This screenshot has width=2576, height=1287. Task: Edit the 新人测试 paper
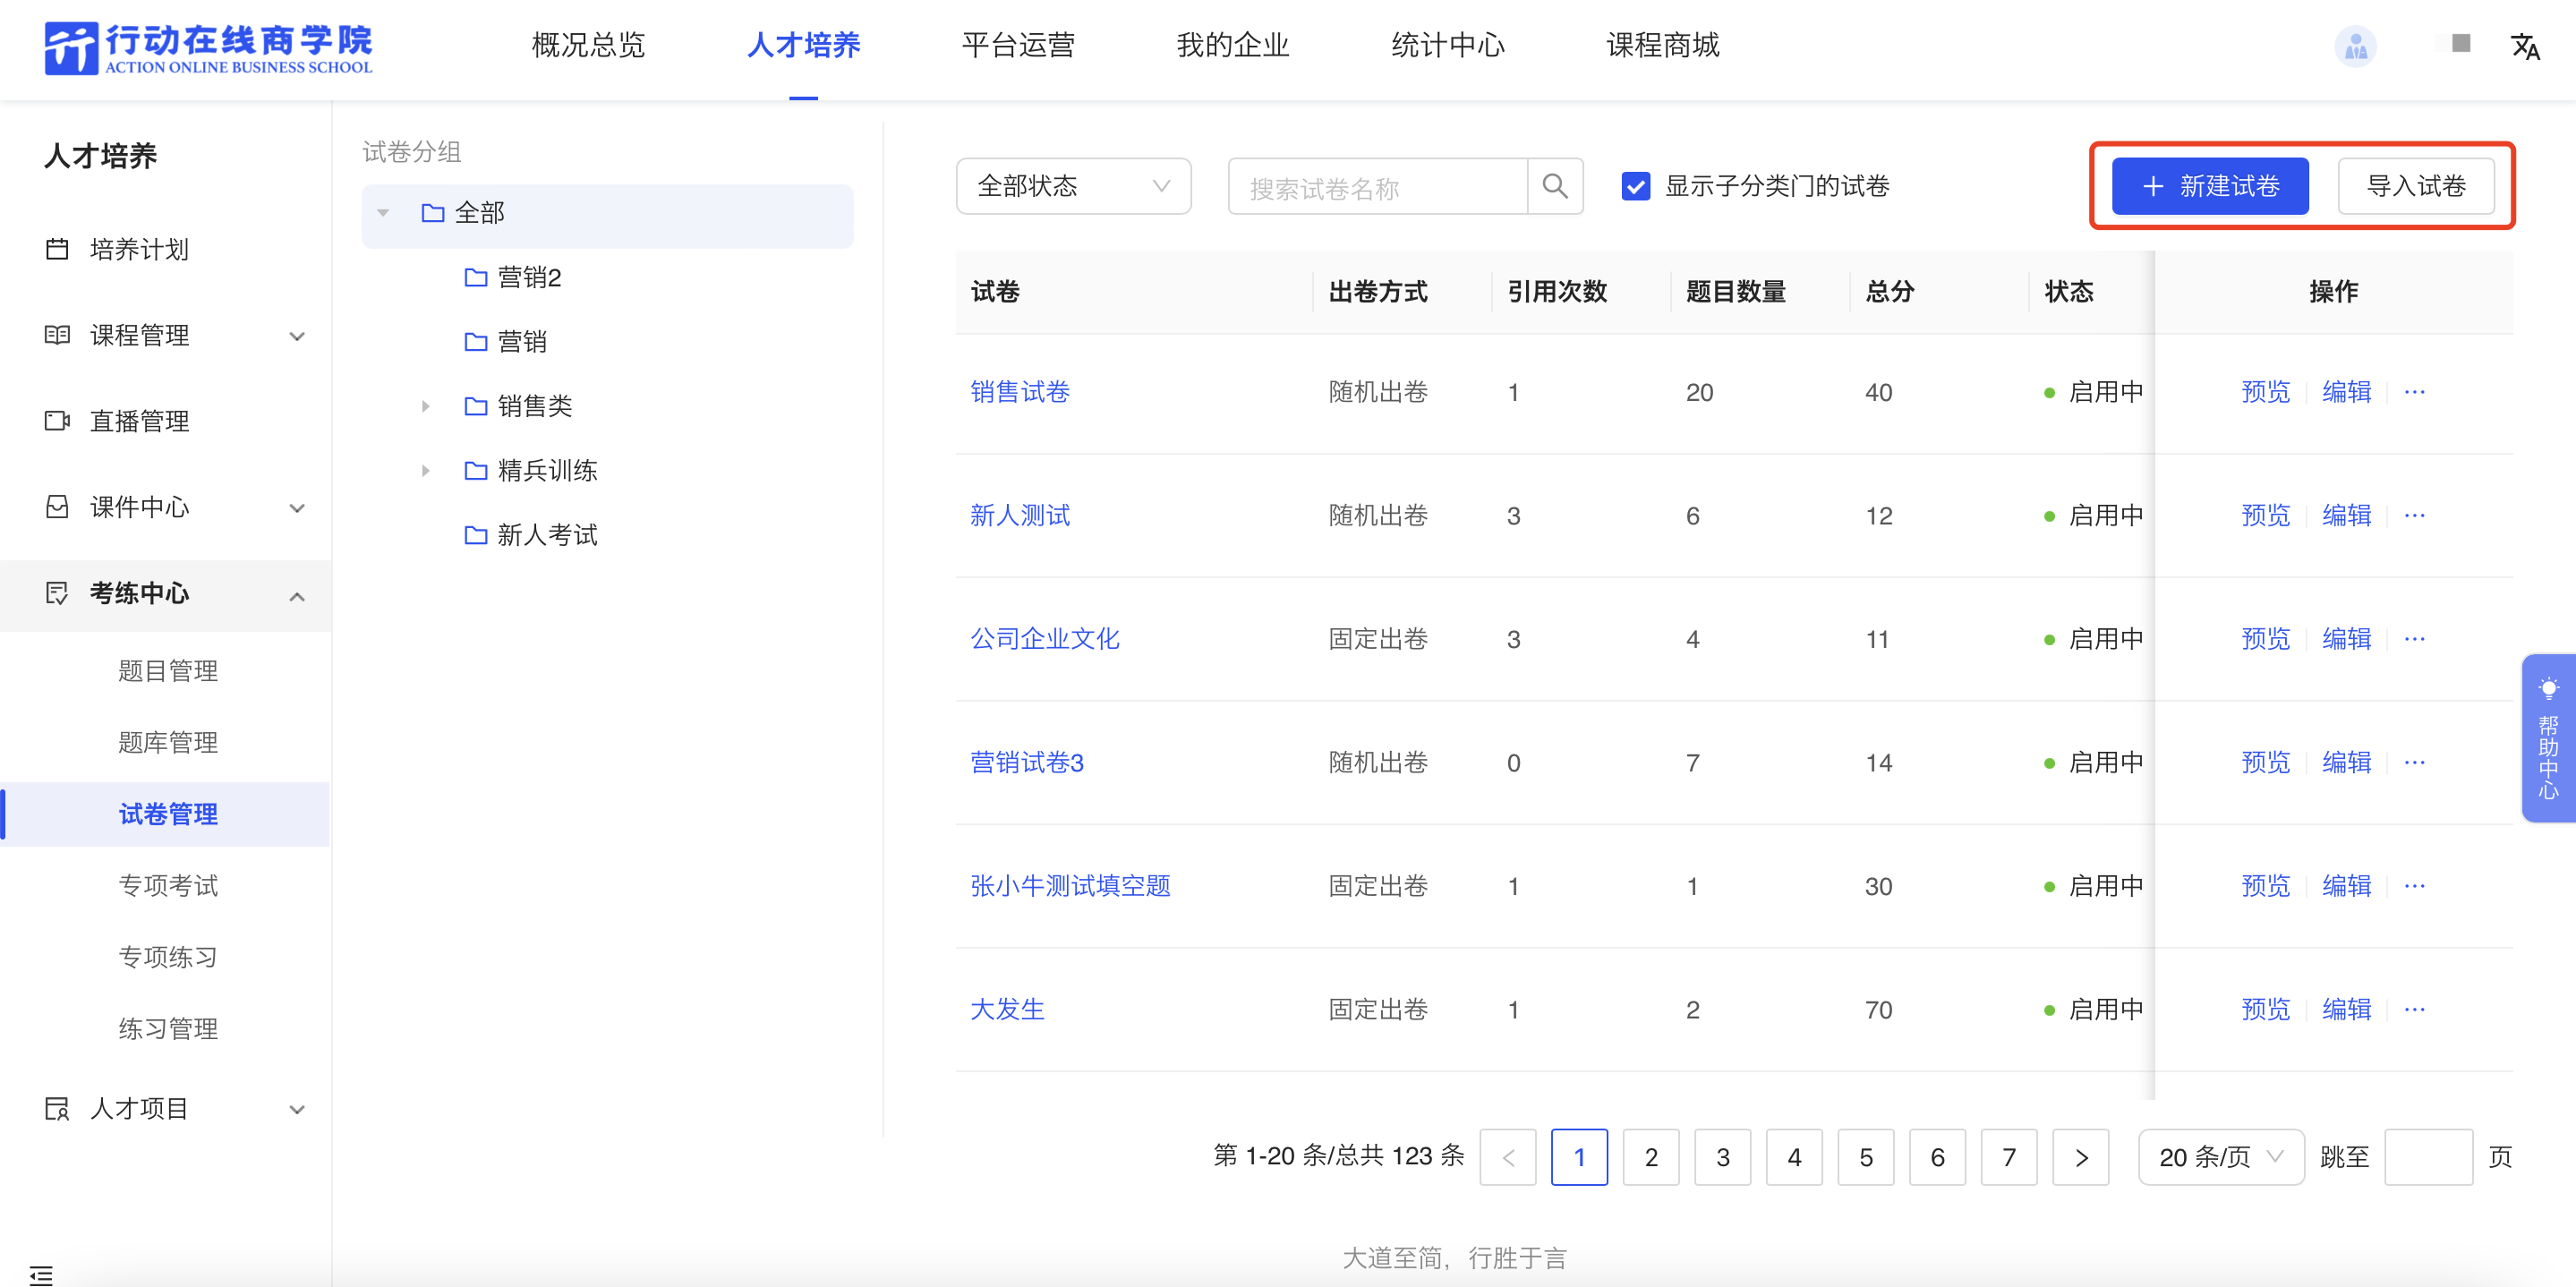coord(2346,515)
